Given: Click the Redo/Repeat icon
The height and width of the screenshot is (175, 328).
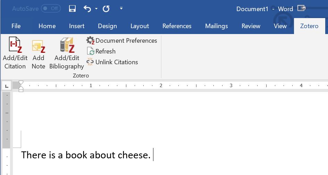Looking at the screenshot, I should click(106, 9).
